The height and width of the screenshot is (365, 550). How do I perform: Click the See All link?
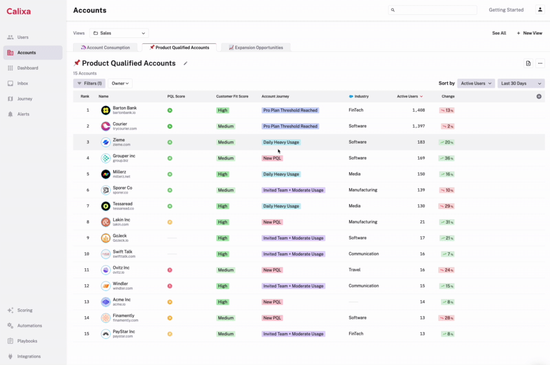coord(499,34)
